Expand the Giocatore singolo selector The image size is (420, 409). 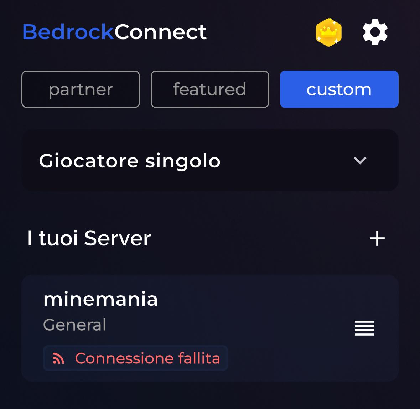210,160
